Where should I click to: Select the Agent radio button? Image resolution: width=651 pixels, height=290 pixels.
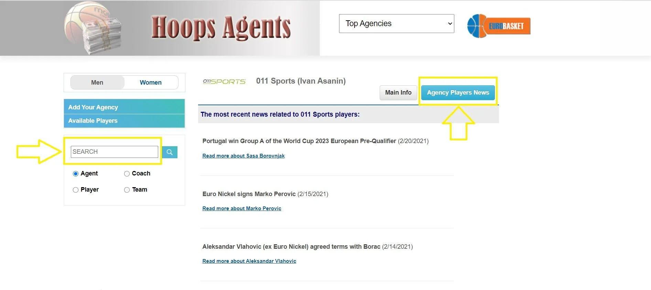(76, 174)
